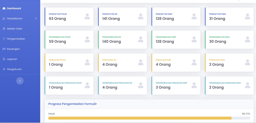
Task: Click the 30 Orang value
Action: [218, 42]
